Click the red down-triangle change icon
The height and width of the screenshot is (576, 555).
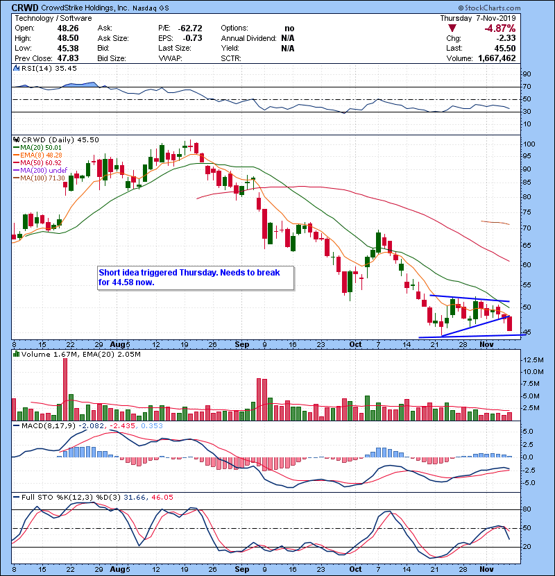click(x=452, y=28)
